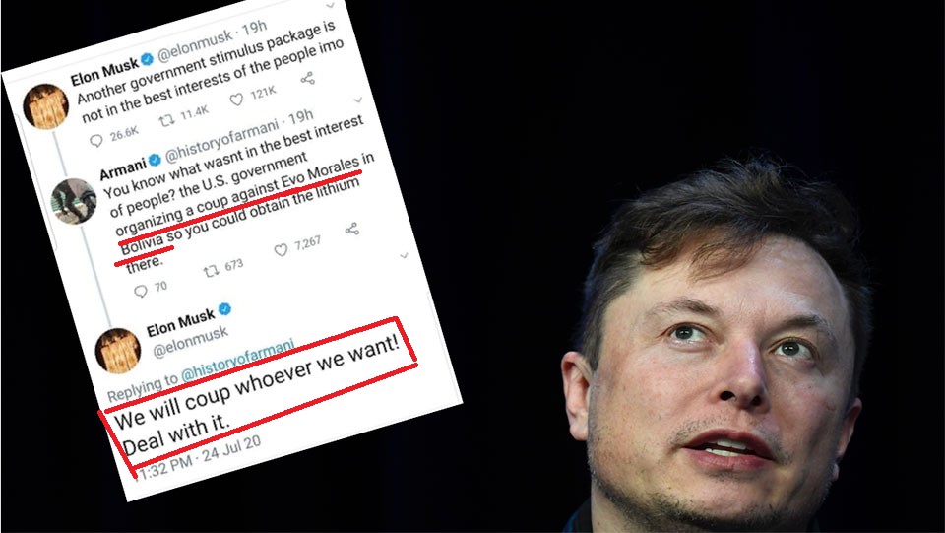
Task: Select the verified badge next to Armani
Action: (x=155, y=160)
